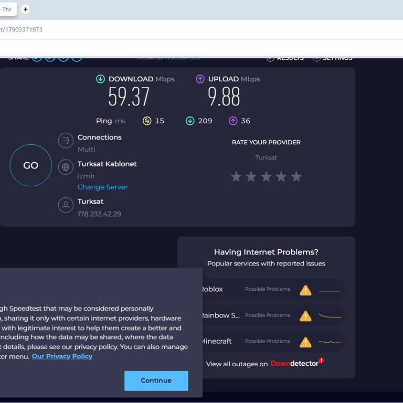Click the RATE YOUR PROVIDER heading

266,142
